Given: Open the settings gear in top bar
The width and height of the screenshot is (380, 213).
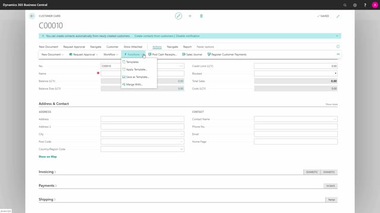Looking at the screenshot, I should pos(355,5).
